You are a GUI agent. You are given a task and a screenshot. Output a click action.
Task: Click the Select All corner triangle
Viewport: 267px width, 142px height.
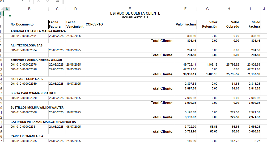(x=2, y=9)
